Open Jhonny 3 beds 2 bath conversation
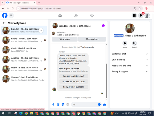Screen dimensions: 154x116 pos(24,79)
